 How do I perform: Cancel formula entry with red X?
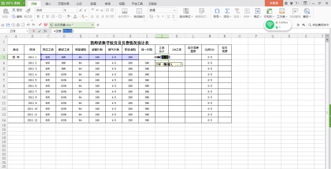34,31
